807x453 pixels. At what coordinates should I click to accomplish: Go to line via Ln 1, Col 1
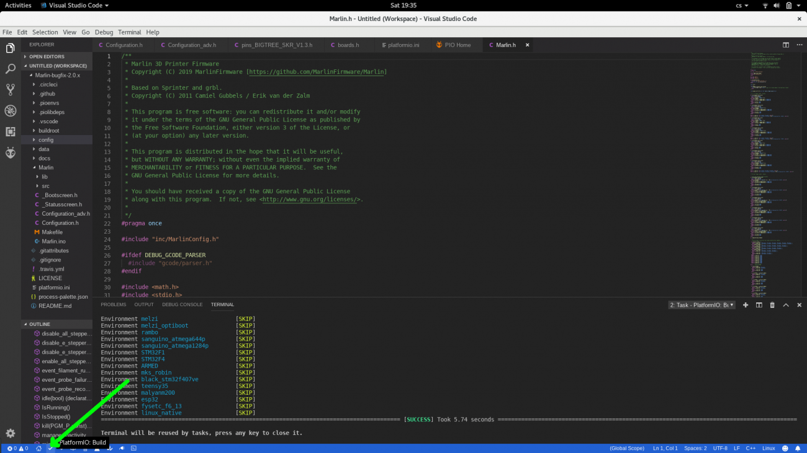(x=665, y=448)
